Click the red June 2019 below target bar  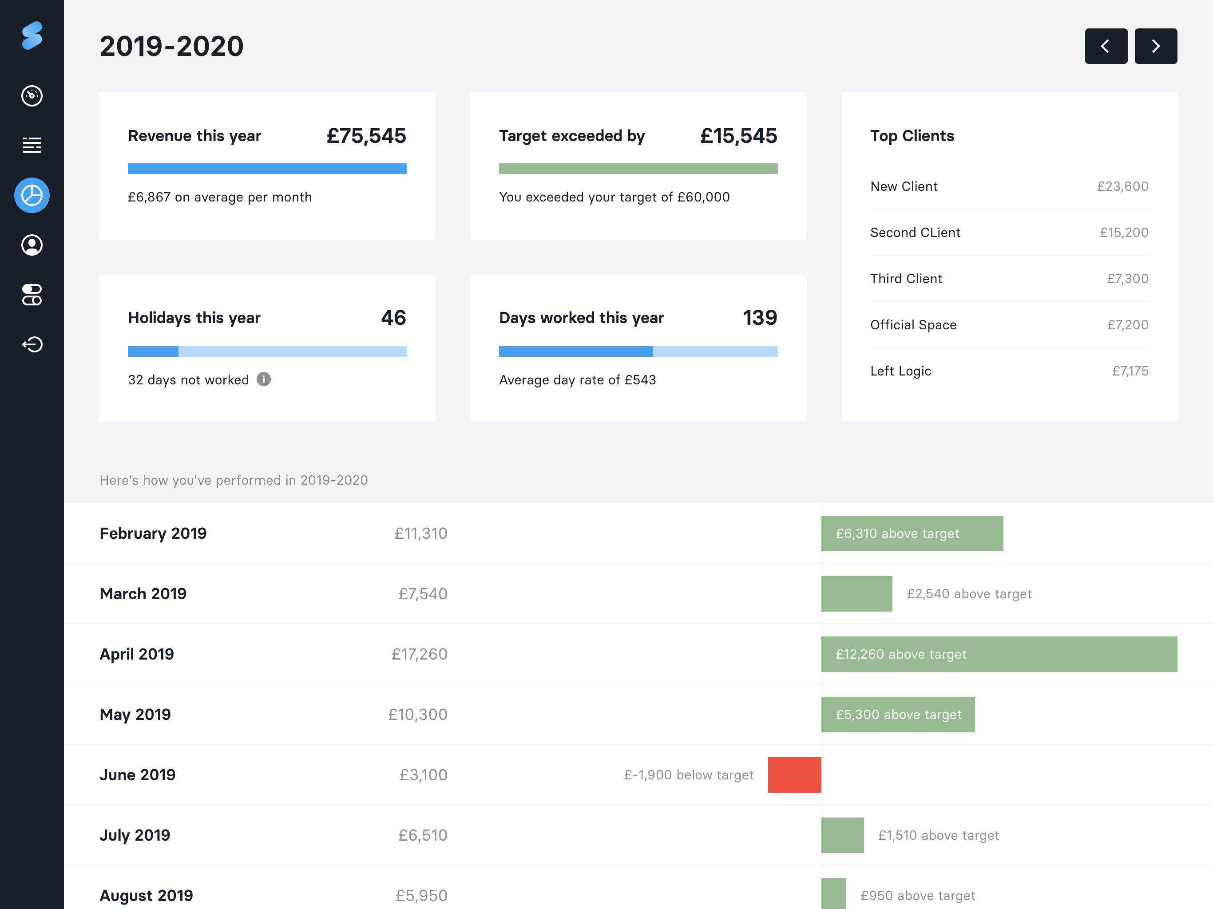point(794,775)
